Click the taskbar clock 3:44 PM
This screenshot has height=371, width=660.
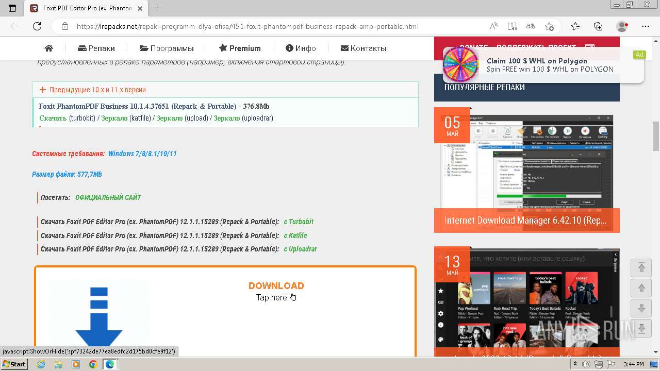tap(633, 364)
